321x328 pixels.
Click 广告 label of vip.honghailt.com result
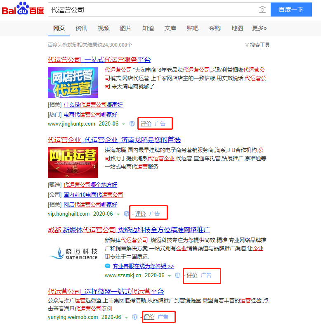point(154,214)
